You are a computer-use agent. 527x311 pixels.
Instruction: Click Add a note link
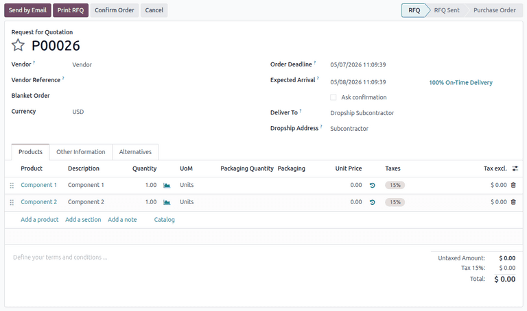click(x=122, y=220)
